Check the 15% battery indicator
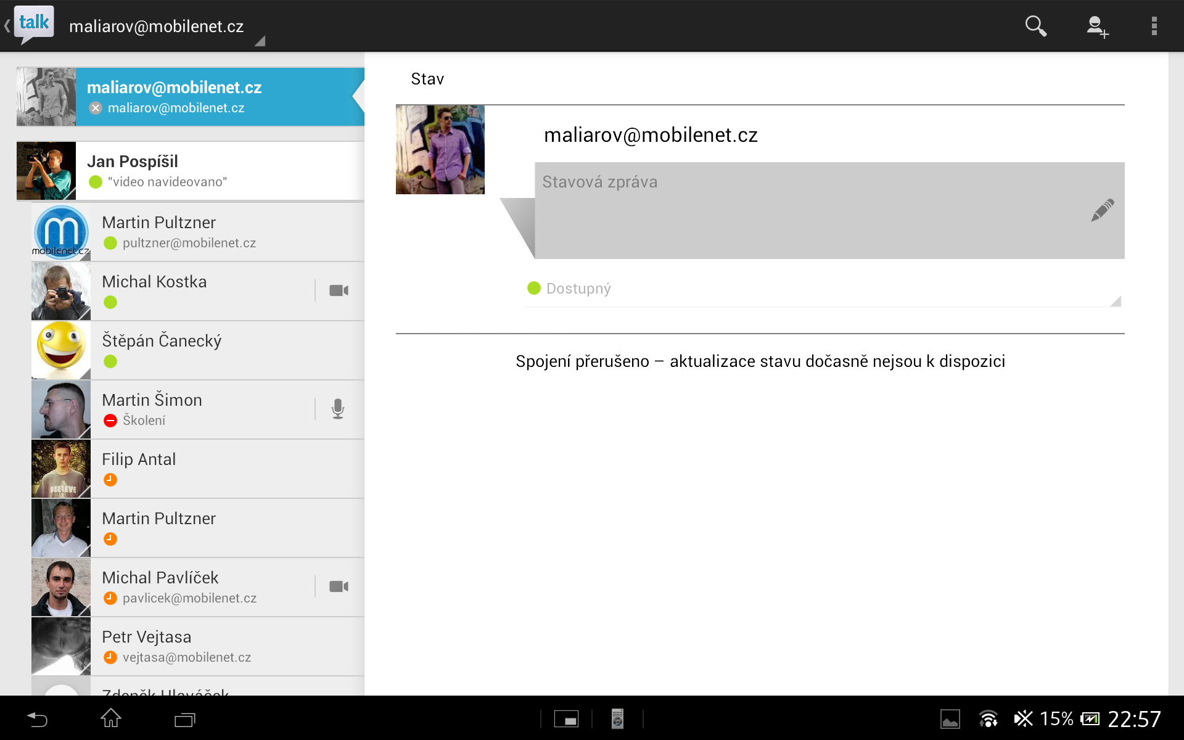The width and height of the screenshot is (1184, 740). (1057, 718)
